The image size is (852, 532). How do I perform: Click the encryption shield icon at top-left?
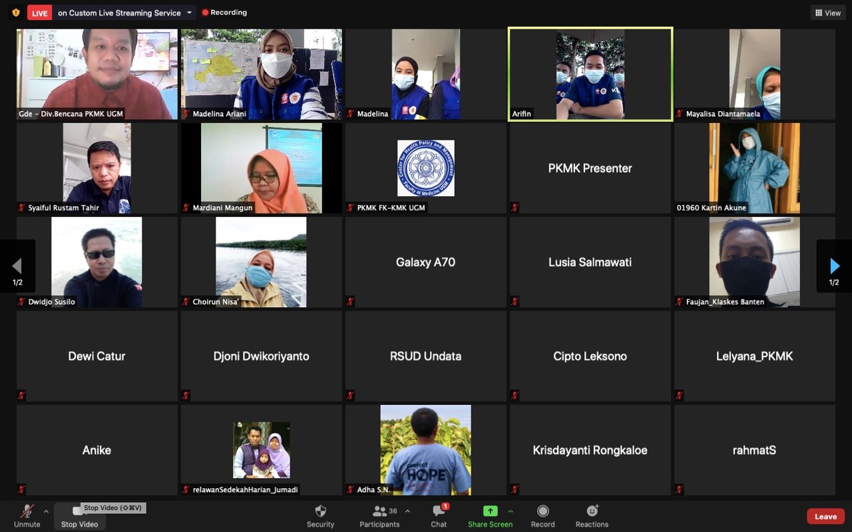tap(16, 13)
